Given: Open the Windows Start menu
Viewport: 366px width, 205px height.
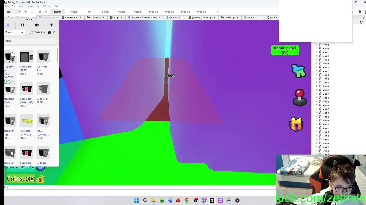Looking at the screenshot, I should click(136, 200).
